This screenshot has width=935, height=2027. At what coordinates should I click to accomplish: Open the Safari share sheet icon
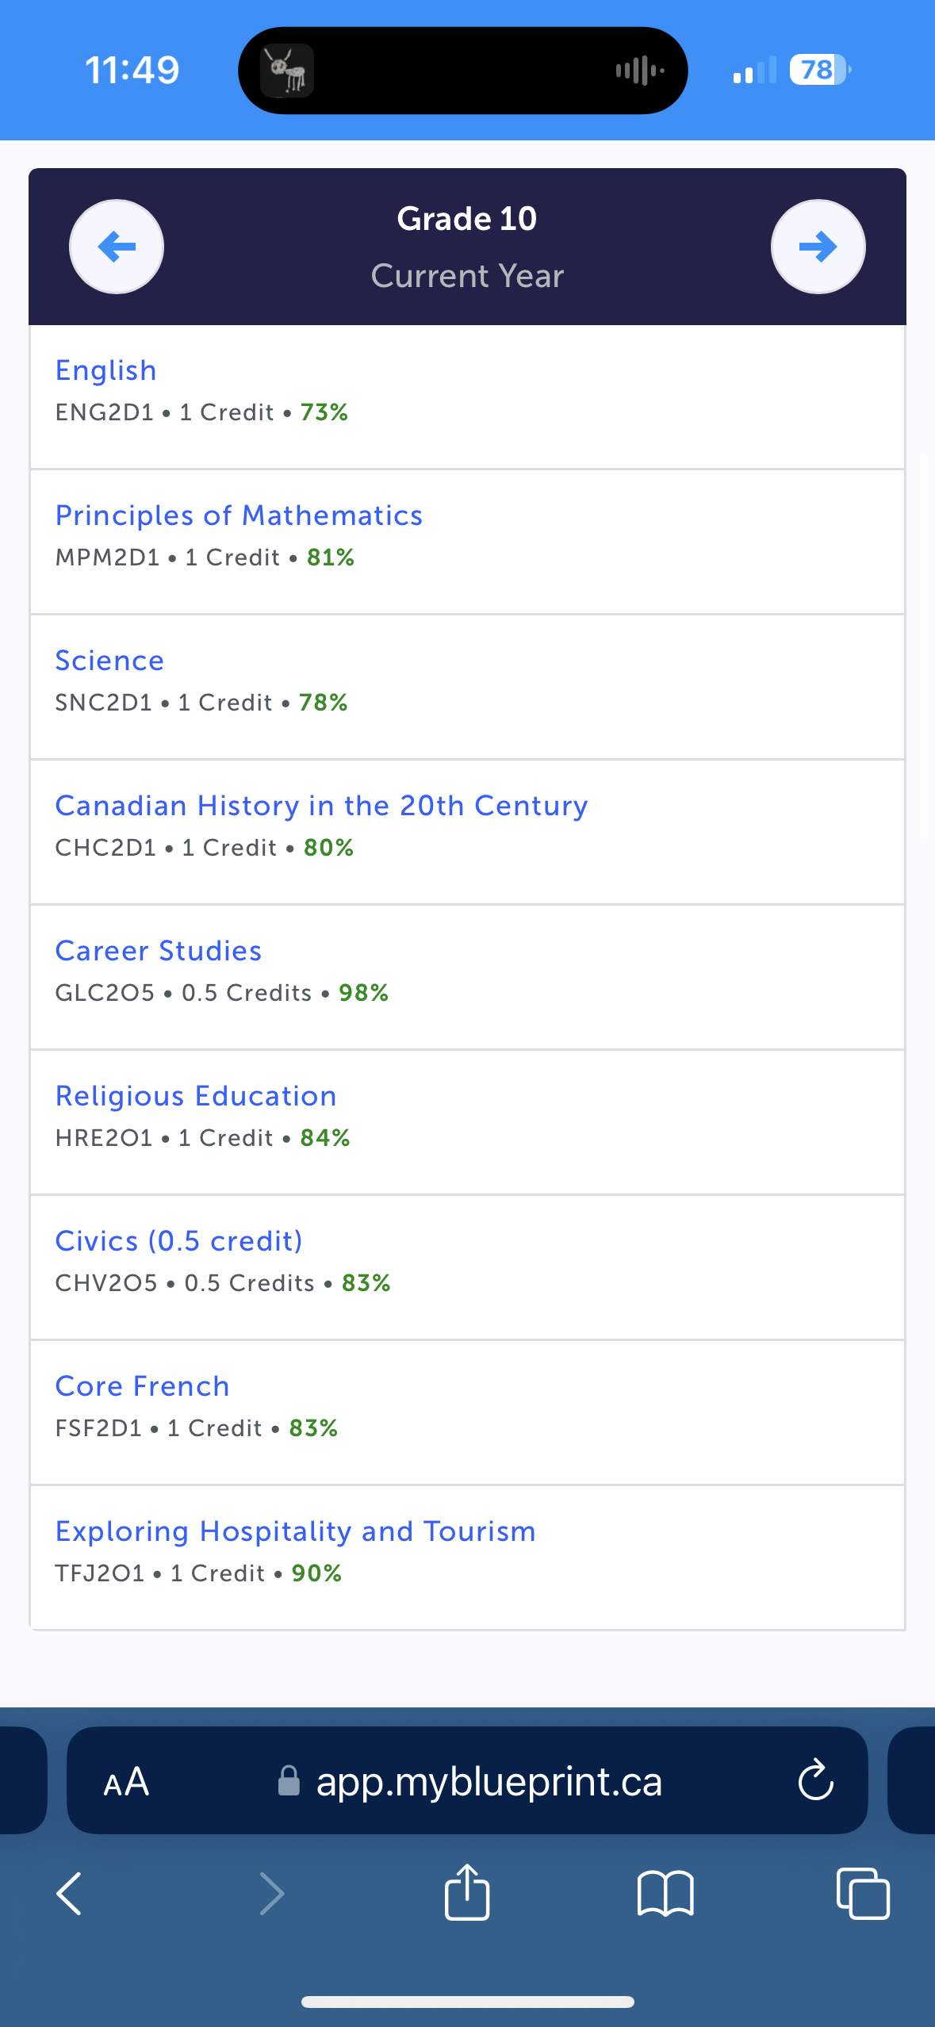467,1893
